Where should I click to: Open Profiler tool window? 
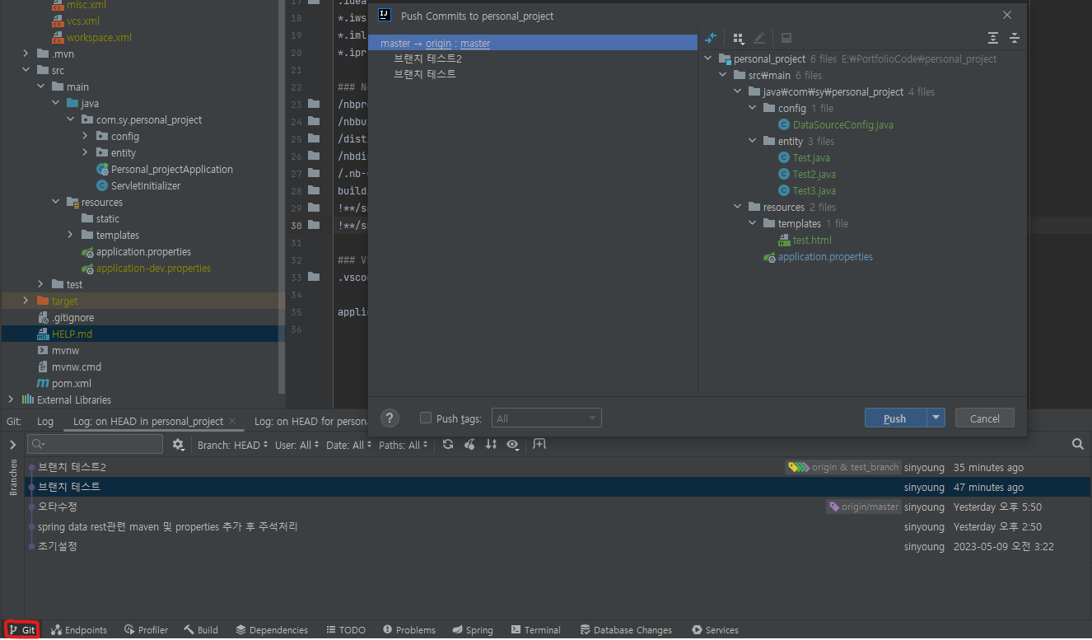(x=147, y=630)
